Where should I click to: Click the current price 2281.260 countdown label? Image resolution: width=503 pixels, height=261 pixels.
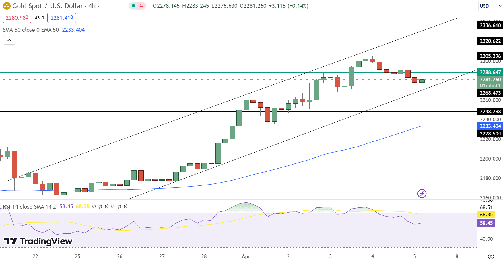(490, 82)
